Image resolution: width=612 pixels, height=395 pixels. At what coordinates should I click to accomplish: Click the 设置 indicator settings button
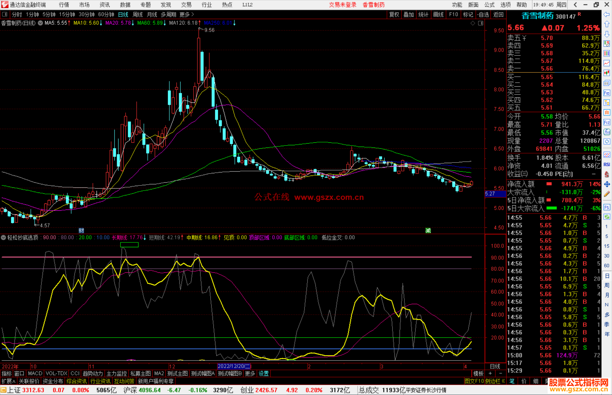263,373
